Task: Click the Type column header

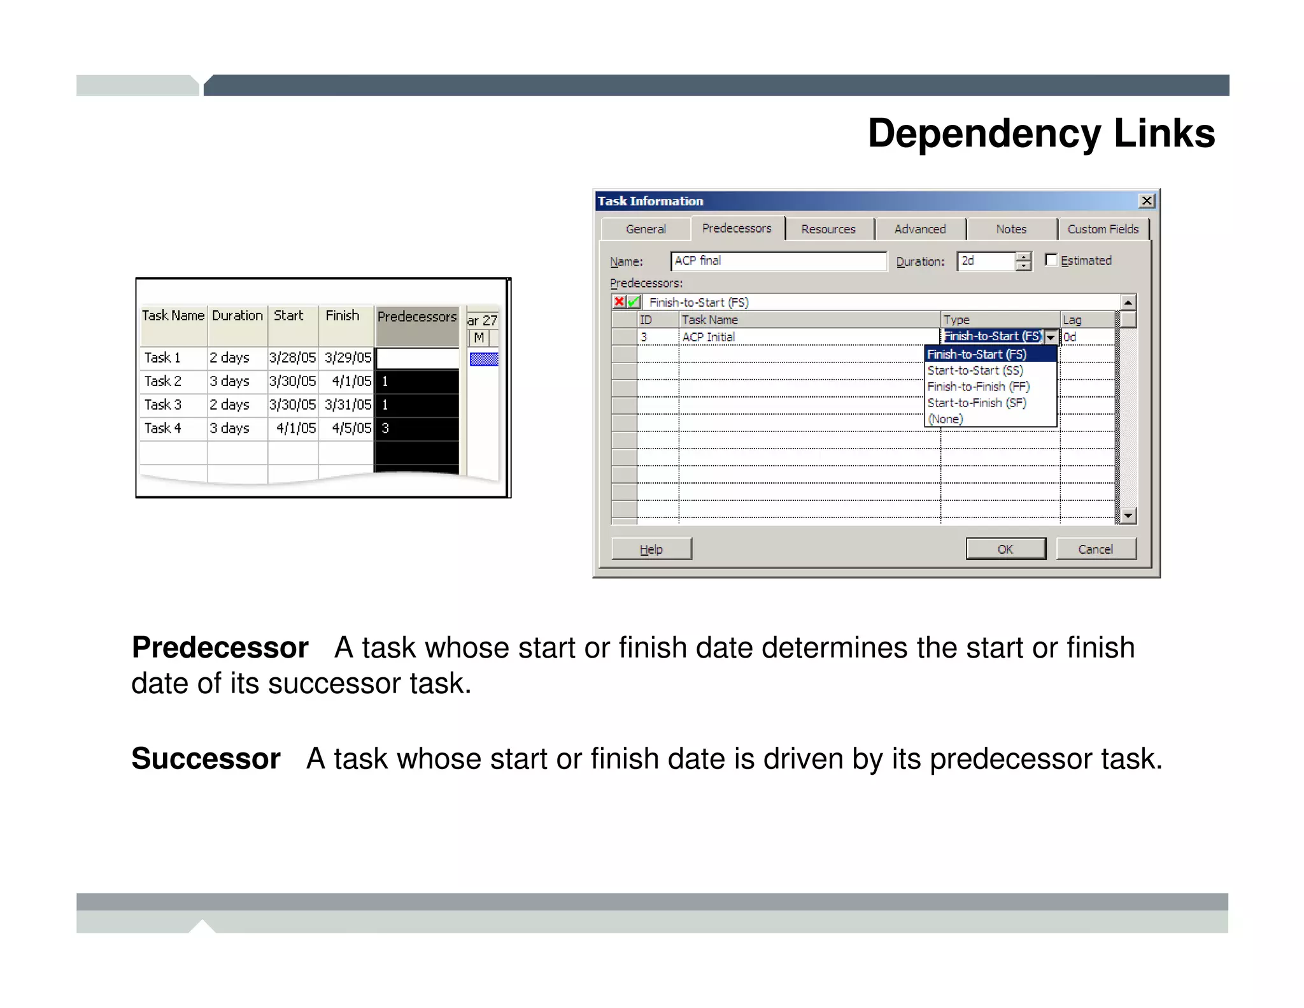Action: point(1000,320)
